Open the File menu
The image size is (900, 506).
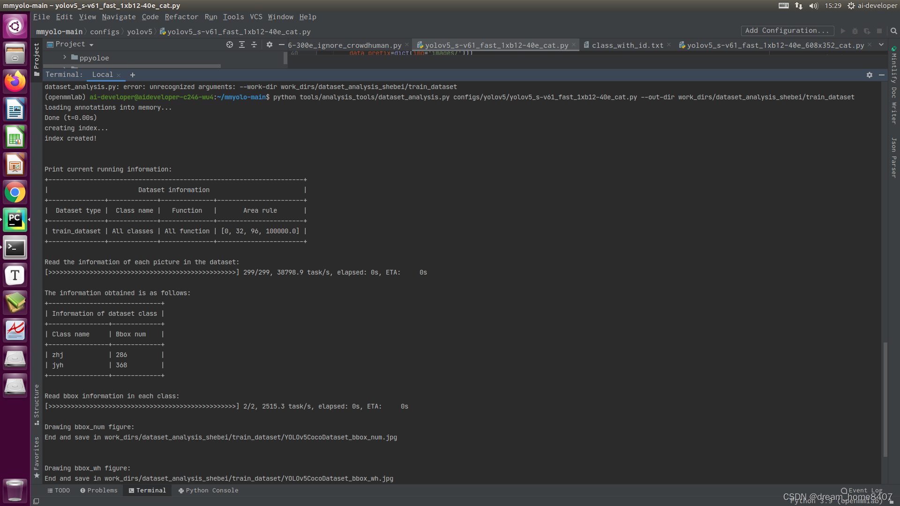pos(41,17)
